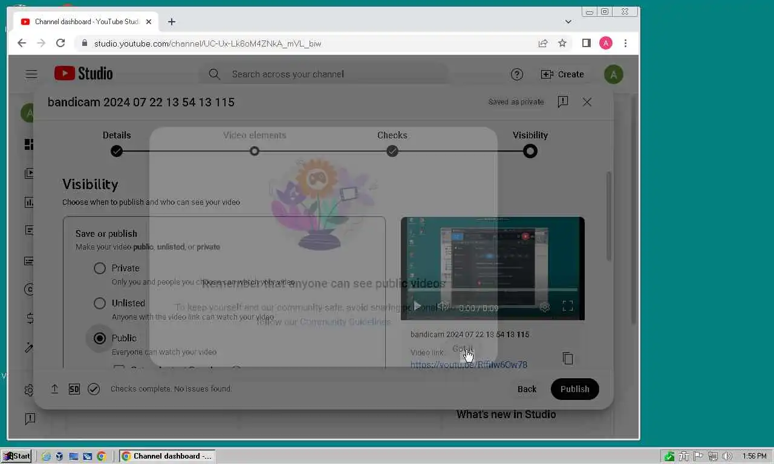Open the Help question mark icon

click(x=516, y=74)
